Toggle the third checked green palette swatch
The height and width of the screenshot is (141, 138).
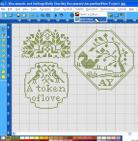tap(17, 138)
